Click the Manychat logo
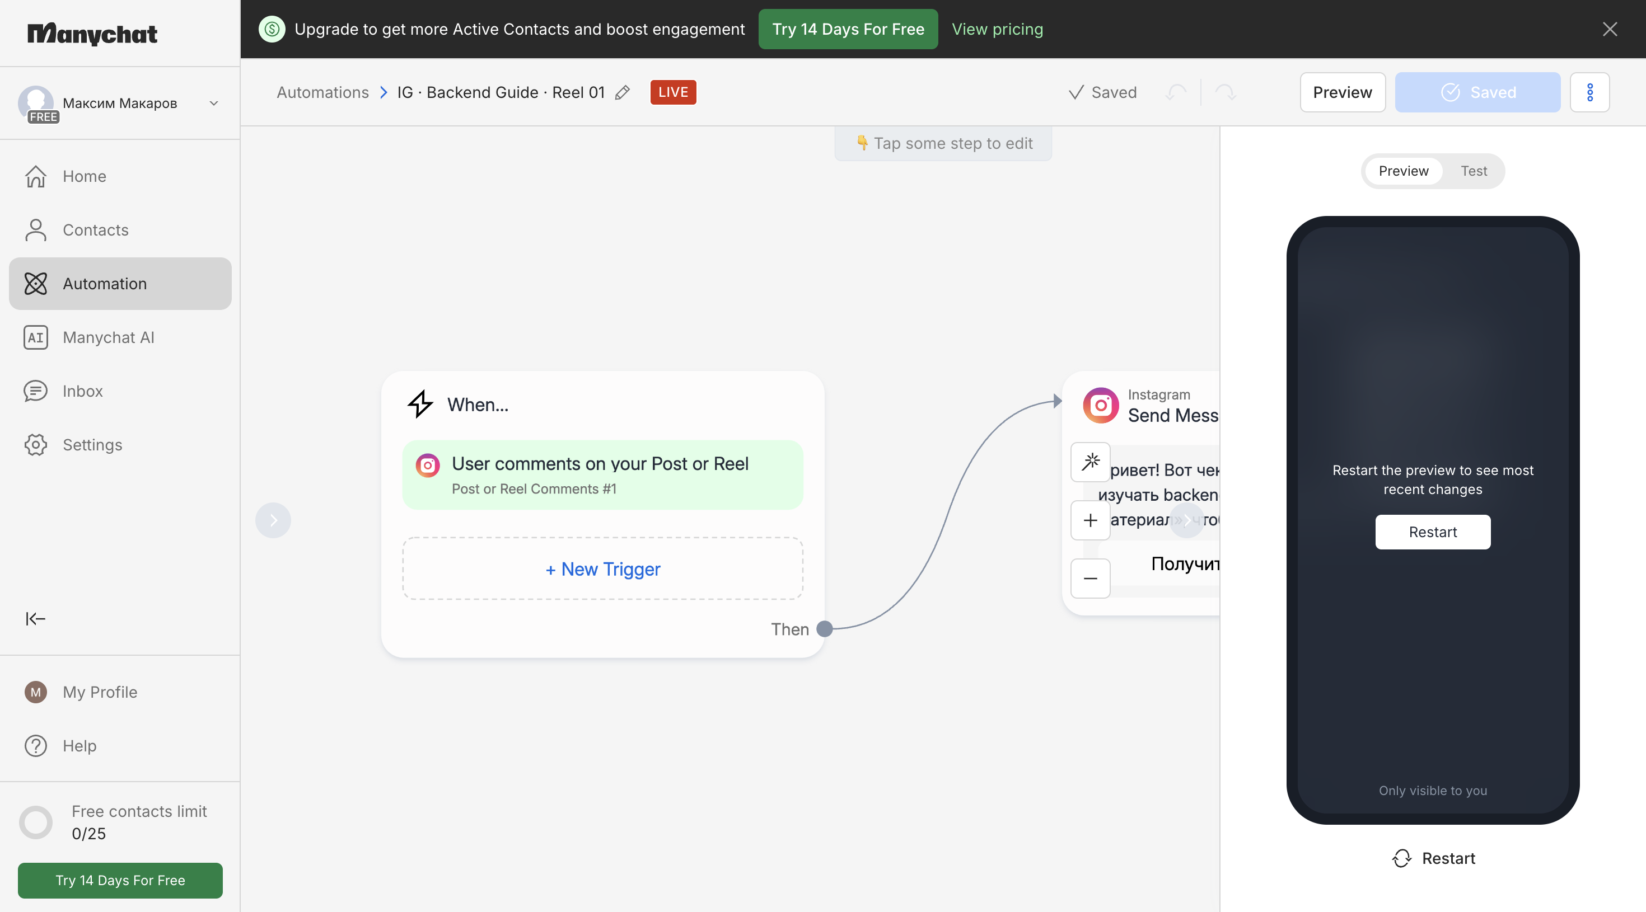 [92, 33]
